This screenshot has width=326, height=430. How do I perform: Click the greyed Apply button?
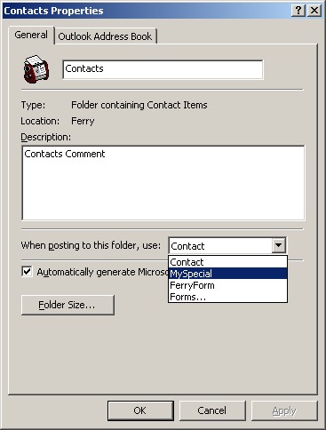[x=284, y=410]
